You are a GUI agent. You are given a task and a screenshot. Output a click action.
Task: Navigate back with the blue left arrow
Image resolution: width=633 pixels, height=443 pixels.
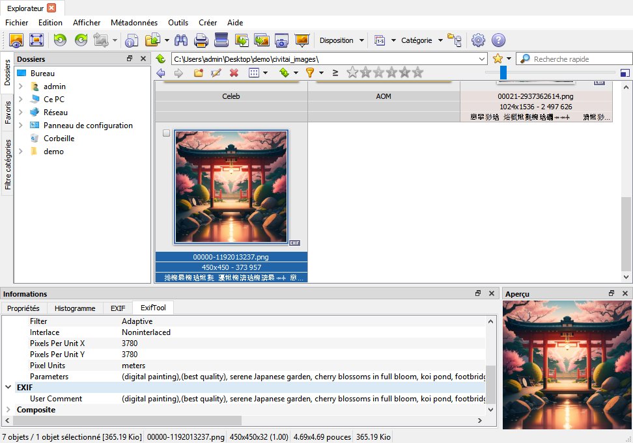(161, 73)
